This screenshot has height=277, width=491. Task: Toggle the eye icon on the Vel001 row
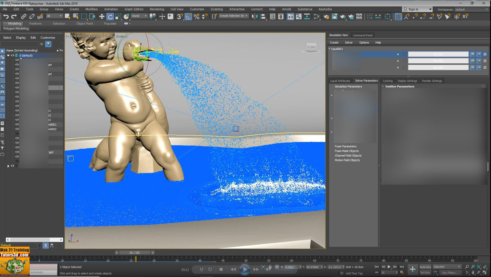pos(17,124)
